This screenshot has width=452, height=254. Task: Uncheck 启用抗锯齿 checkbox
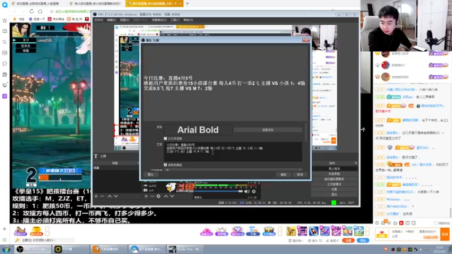[166, 165]
